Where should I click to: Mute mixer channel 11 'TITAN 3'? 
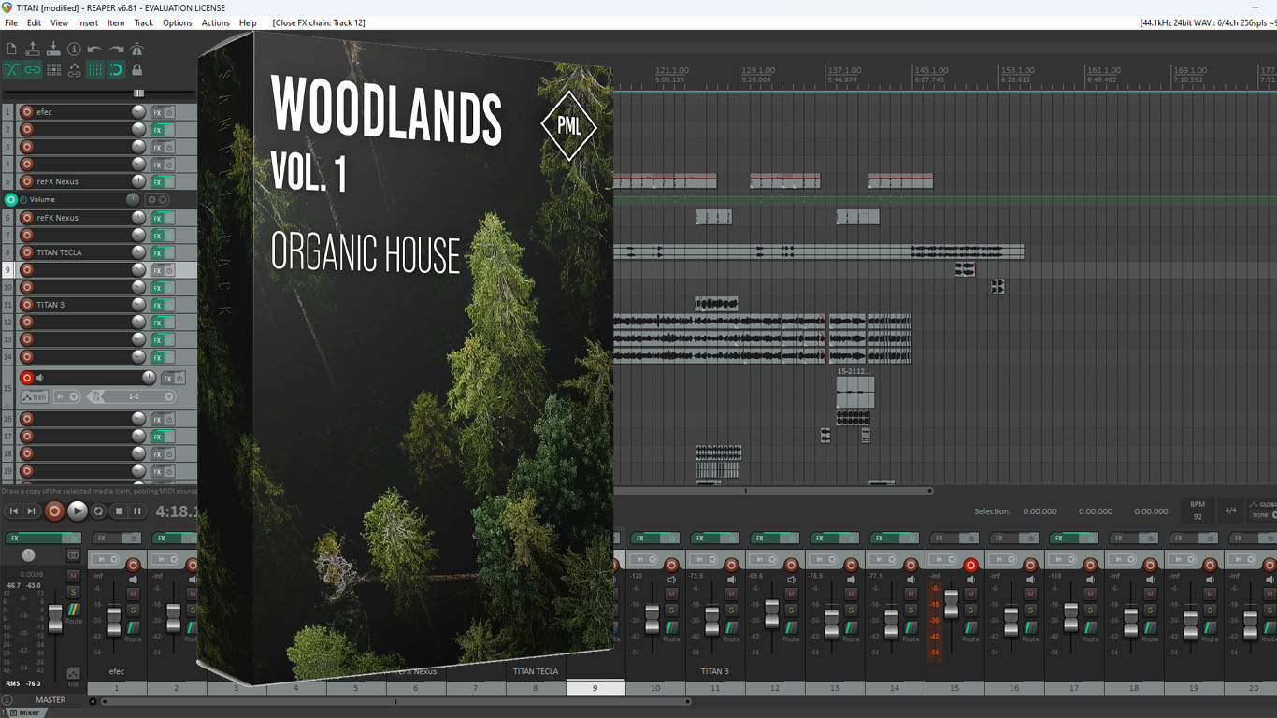click(731, 594)
